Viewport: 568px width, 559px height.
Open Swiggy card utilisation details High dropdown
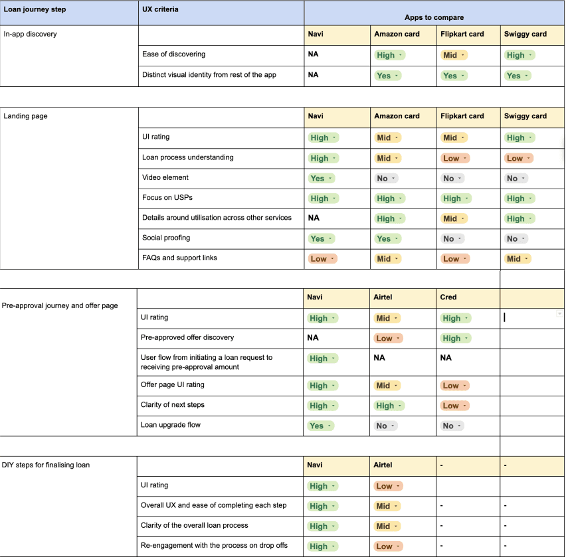pyautogui.click(x=520, y=219)
